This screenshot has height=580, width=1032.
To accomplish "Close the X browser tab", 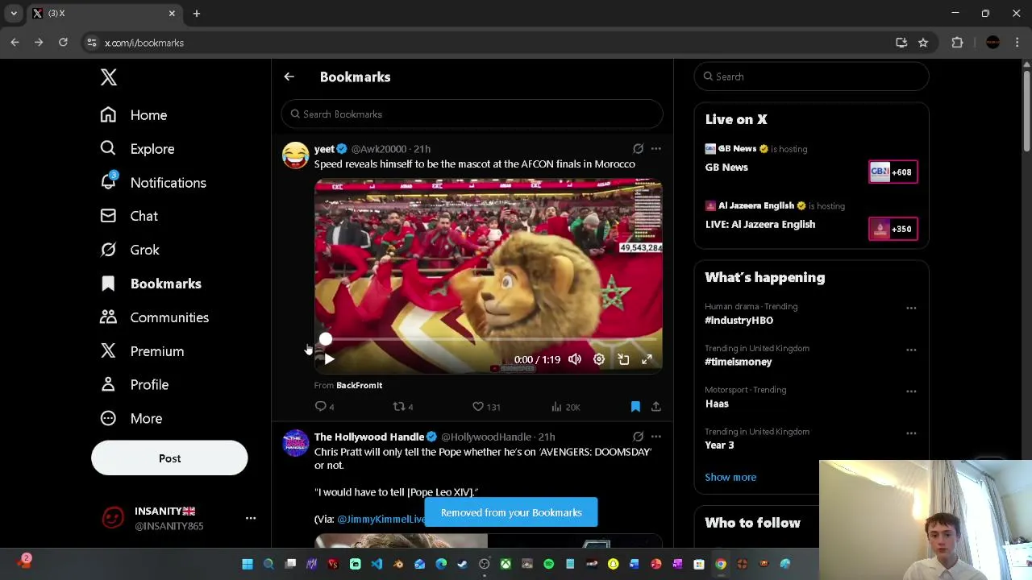I will coord(172,14).
